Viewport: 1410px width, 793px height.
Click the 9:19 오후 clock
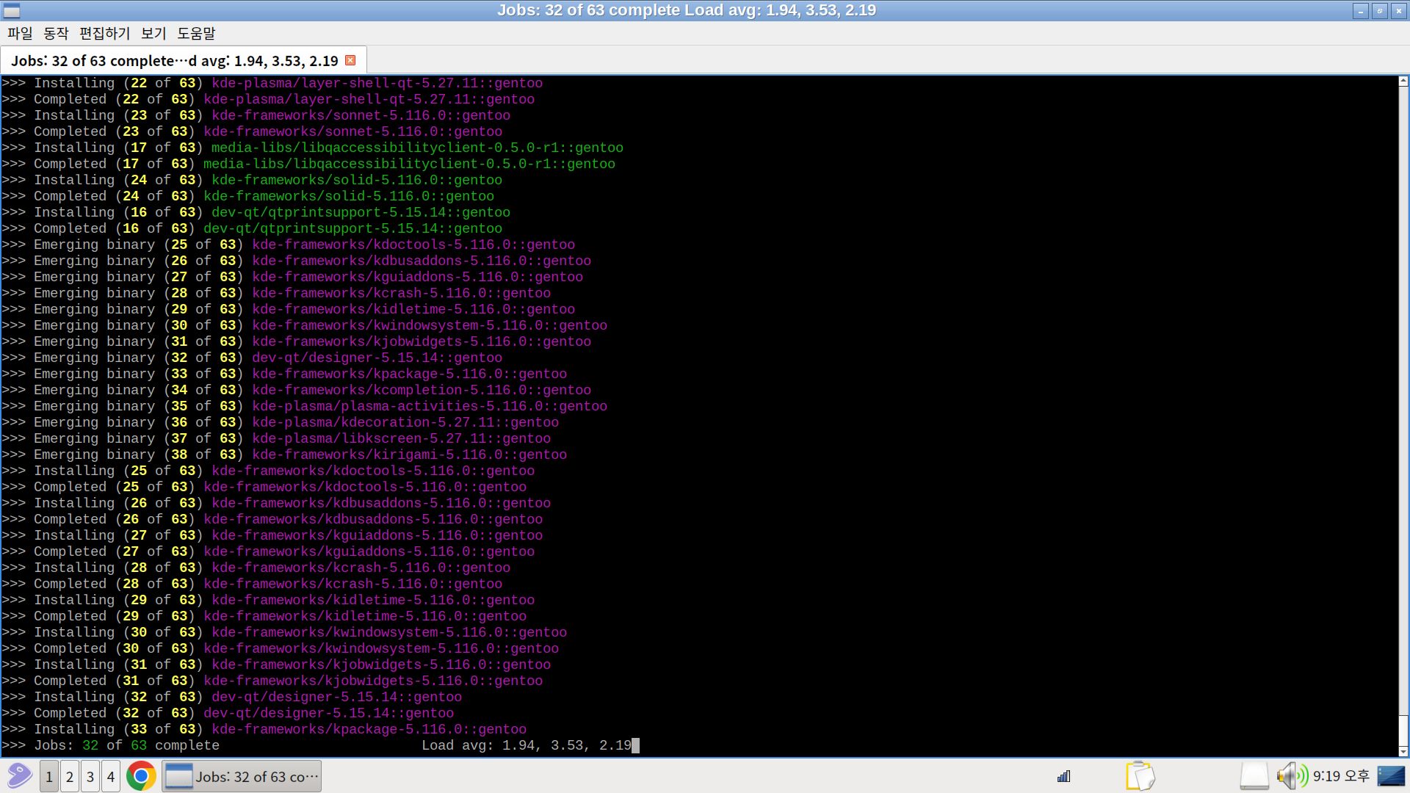tap(1341, 776)
